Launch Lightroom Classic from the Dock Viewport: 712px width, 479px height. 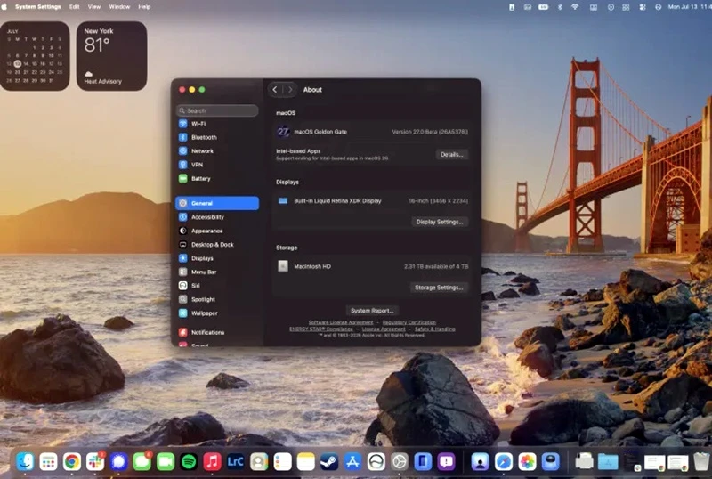tap(235, 462)
